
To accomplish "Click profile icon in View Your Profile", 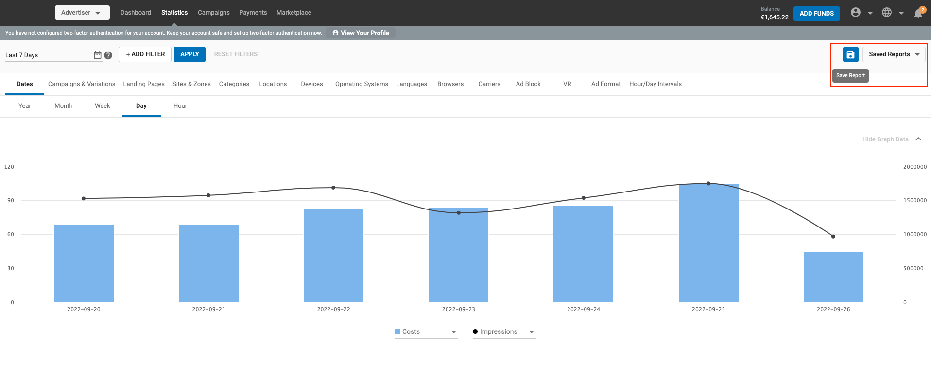I will click(335, 33).
